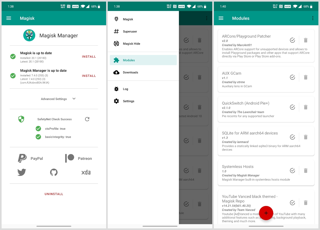Open the Patreon link
Image resolution: width=320 pixels, height=230 pixels.
78,158
